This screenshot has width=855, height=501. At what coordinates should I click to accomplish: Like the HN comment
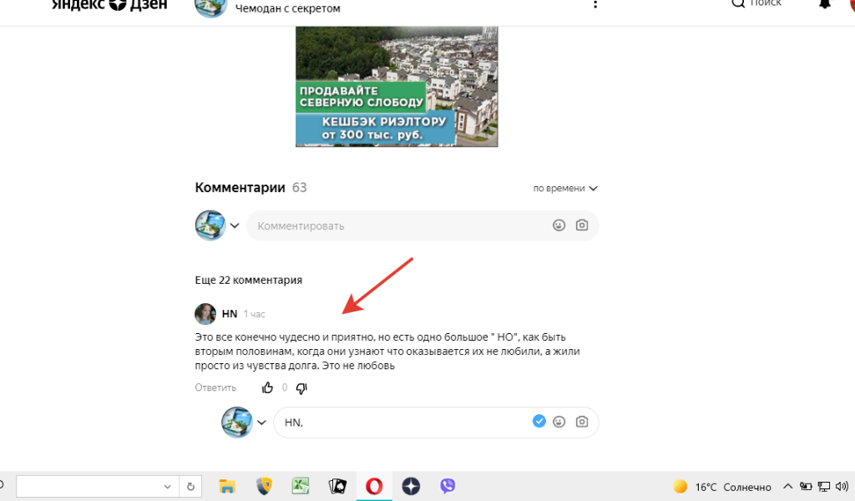pyautogui.click(x=267, y=387)
